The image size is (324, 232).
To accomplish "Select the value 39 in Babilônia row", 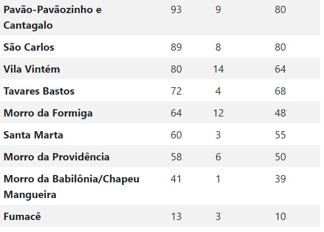I will [280, 179].
